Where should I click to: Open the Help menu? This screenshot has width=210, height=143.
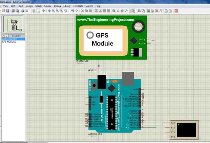[98, 6]
